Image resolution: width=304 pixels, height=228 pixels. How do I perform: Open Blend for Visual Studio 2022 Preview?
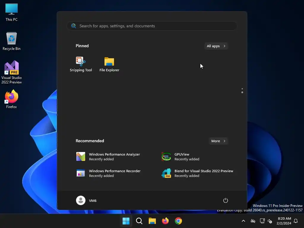[x=198, y=173]
